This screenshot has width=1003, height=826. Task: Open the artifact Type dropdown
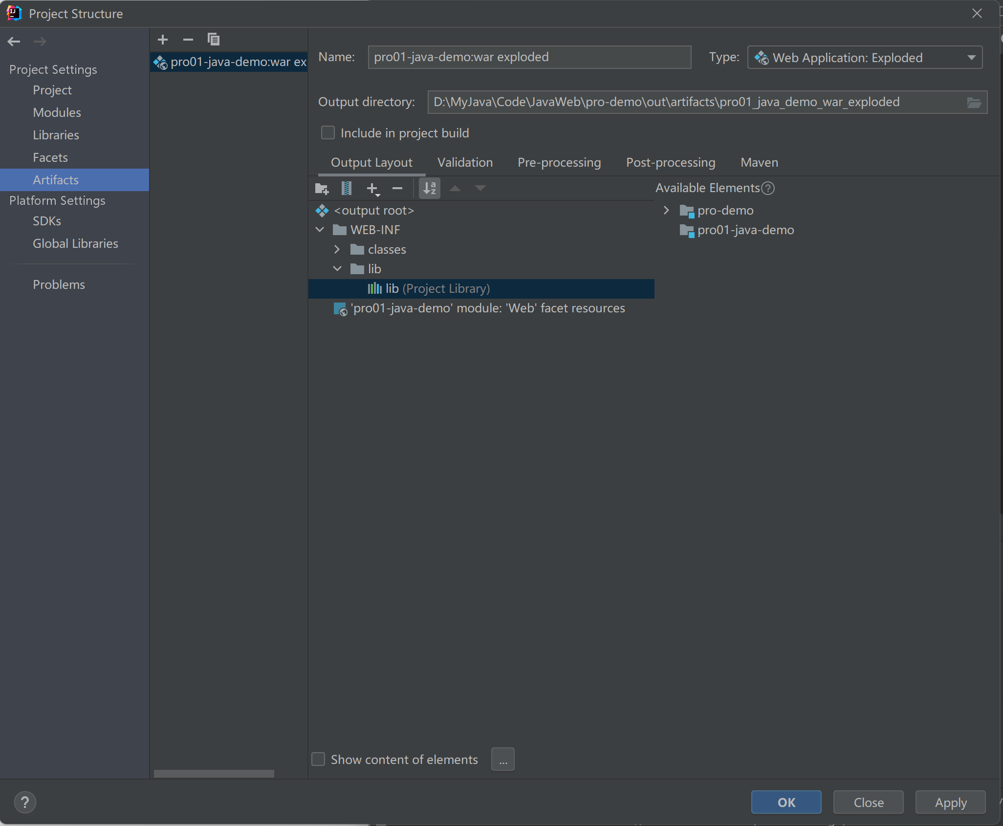pyautogui.click(x=865, y=58)
